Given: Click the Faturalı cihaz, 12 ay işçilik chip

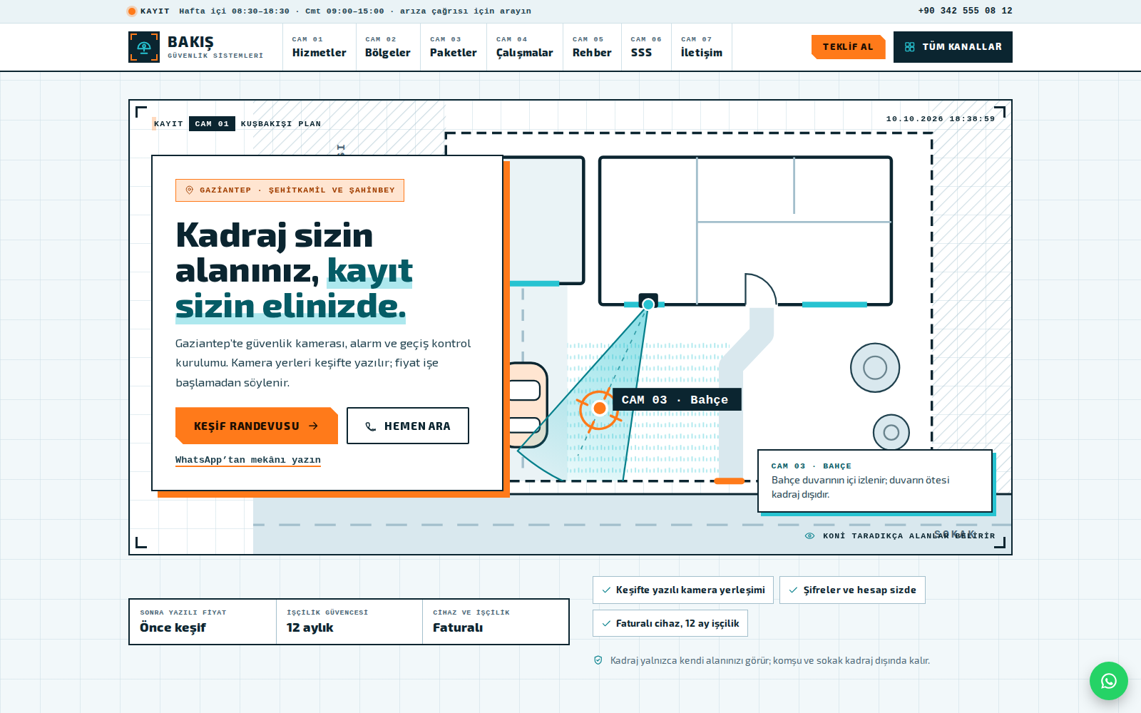Looking at the screenshot, I should [670, 623].
